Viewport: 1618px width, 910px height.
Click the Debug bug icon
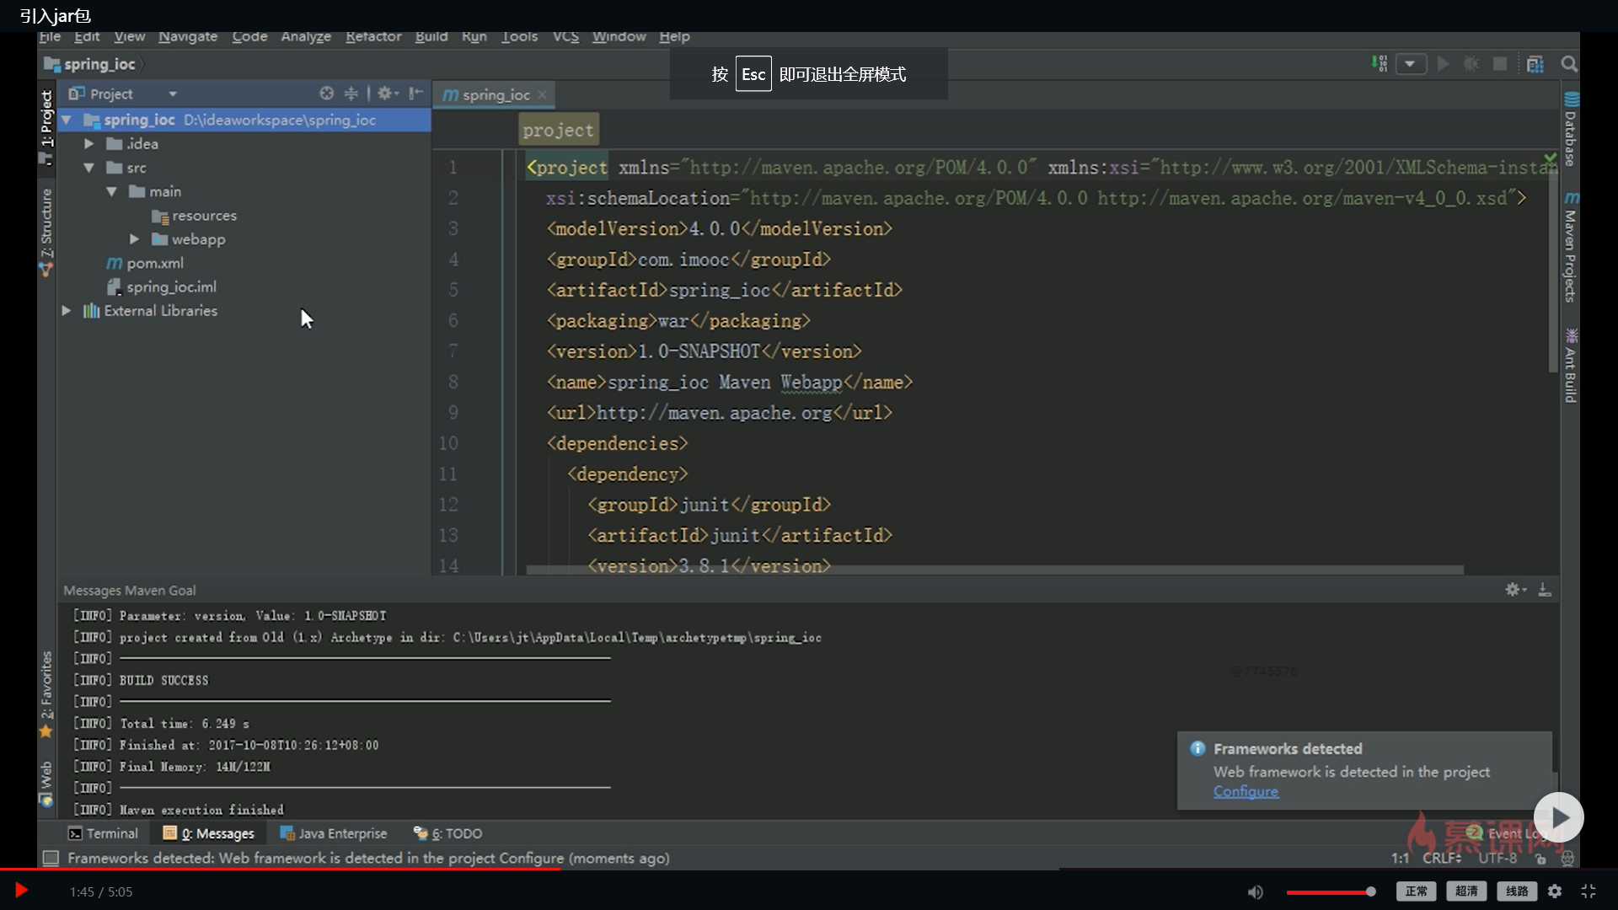click(1471, 64)
